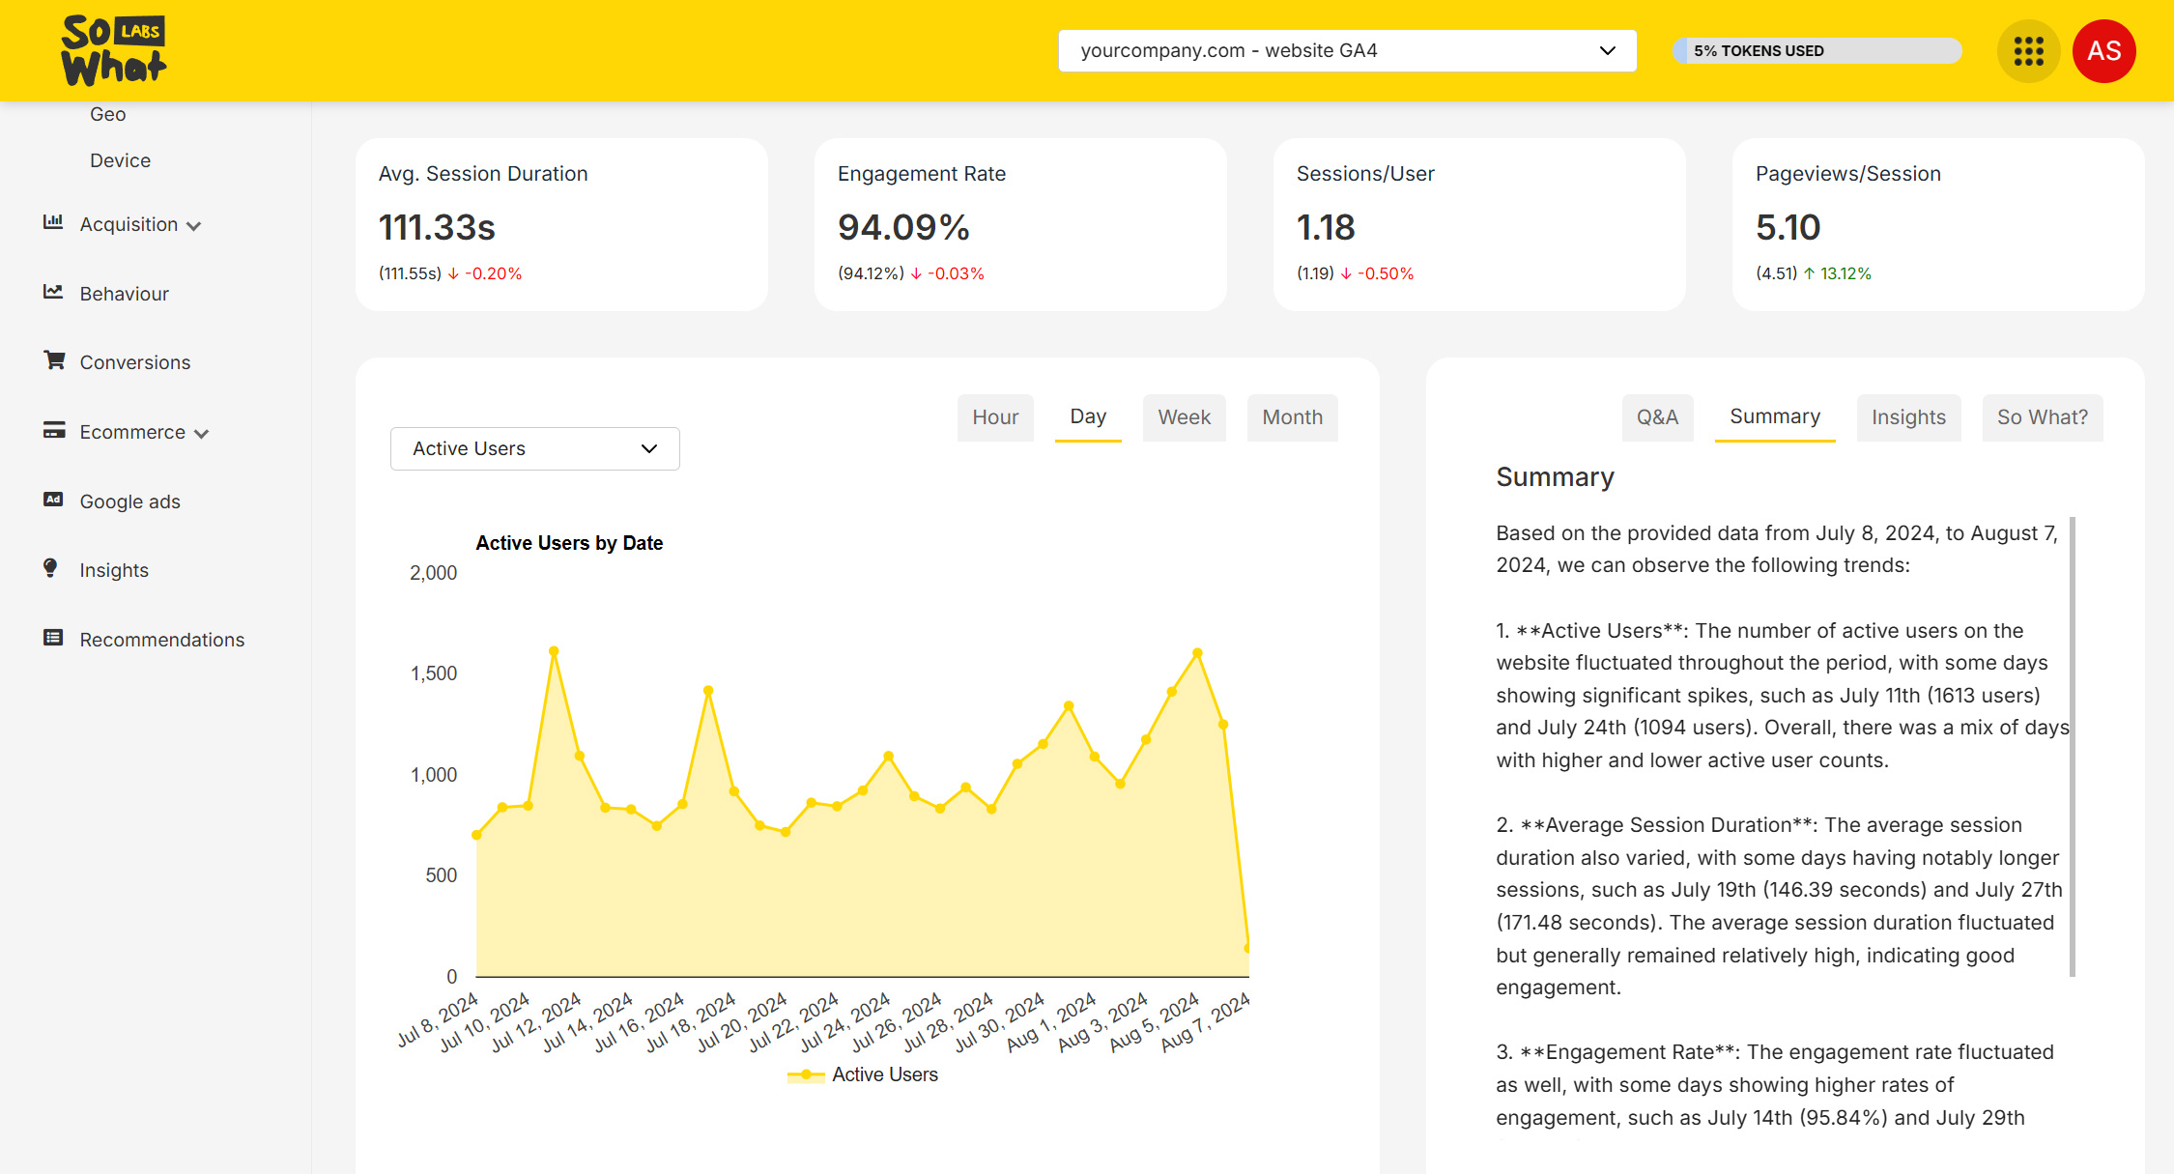The height and width of the screenshot is (1174, 2174).
Task: Go to Device in the sidebar
Action: click(120, 160)
